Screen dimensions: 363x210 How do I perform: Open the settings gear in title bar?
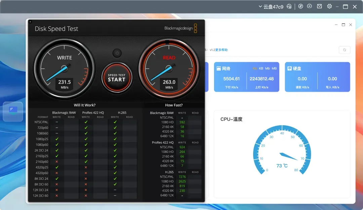coord(329,6)
